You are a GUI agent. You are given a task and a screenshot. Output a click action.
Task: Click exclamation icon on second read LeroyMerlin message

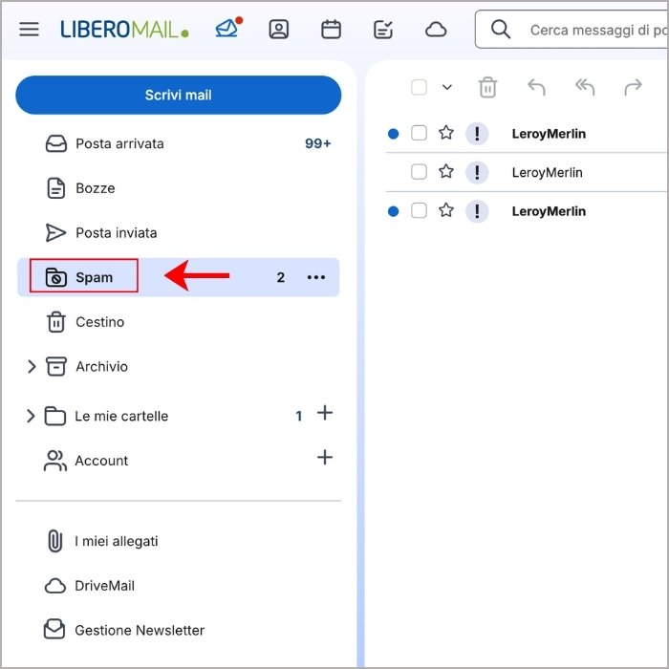477,172
